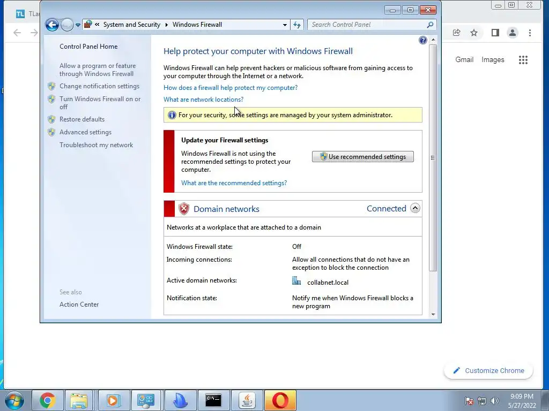Viewport: 549px width, 411px height.
Task: Open Command Prompt from the taskbar
Action: (213, 400)
